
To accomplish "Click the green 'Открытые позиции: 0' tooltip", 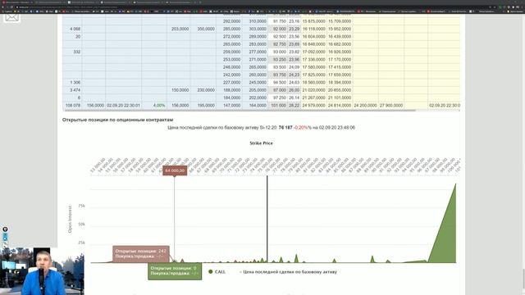I will pos(175,271).
